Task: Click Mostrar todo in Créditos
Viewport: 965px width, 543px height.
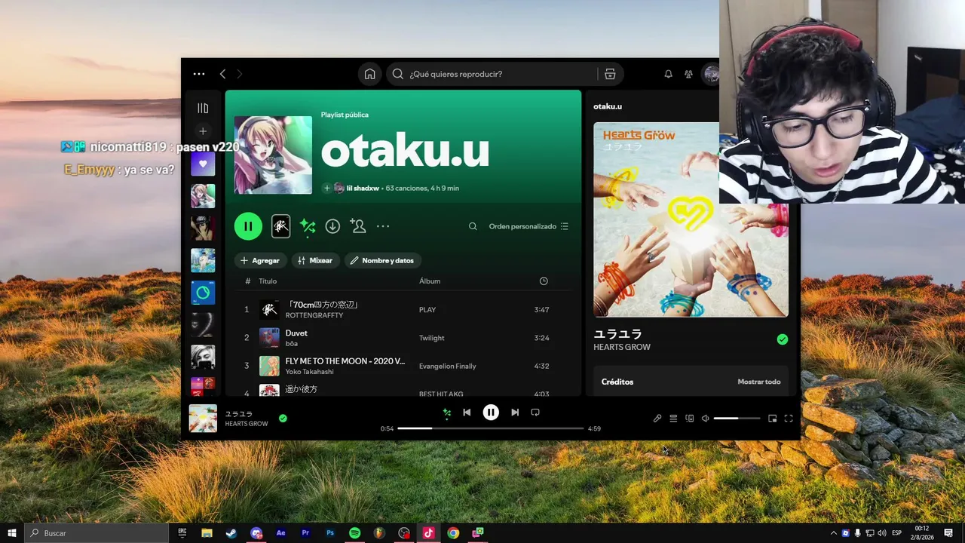Action: click(x=759, y=382)
